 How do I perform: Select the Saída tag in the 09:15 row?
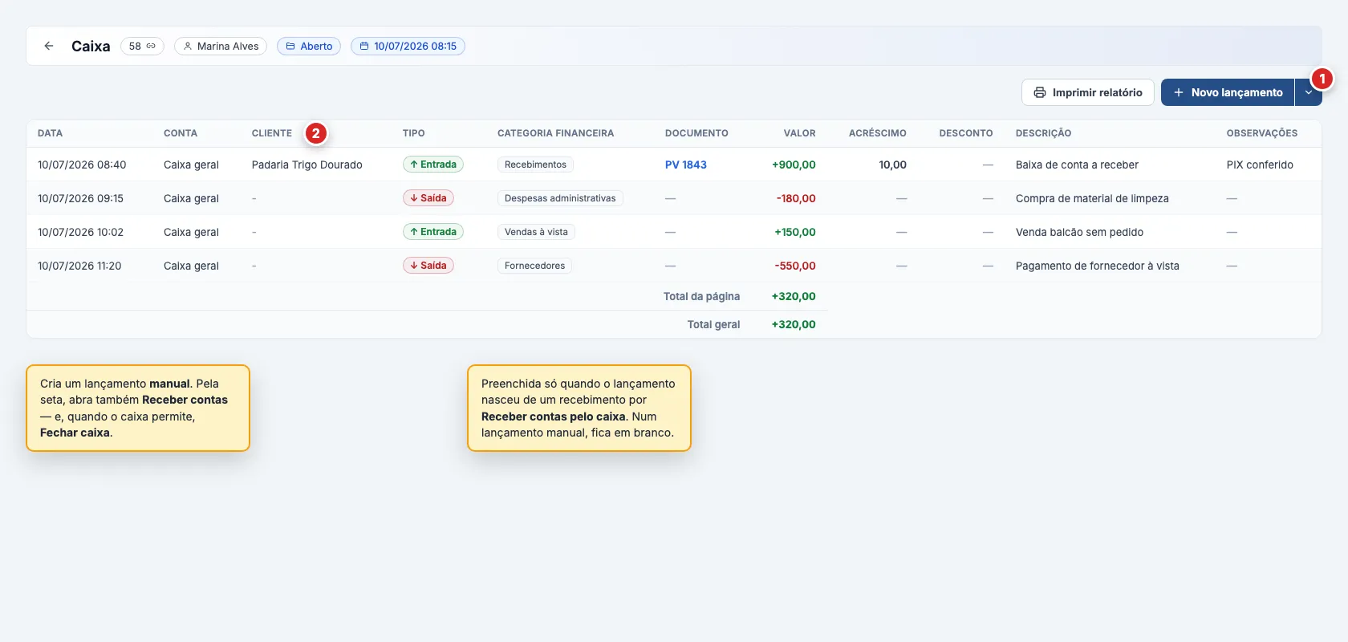428,198
